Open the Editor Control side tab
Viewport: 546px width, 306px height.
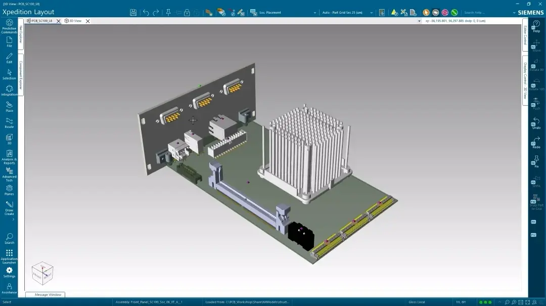click(525, 35)
